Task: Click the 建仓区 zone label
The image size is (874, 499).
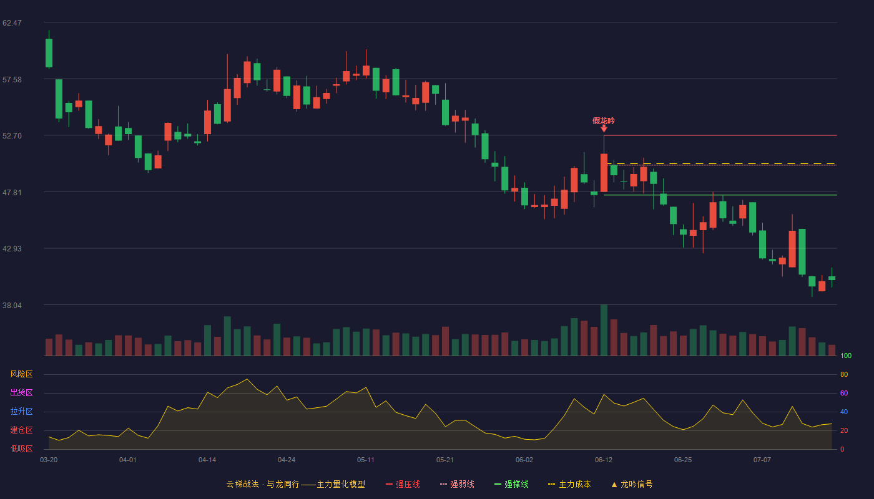Action: pos(21,430)
